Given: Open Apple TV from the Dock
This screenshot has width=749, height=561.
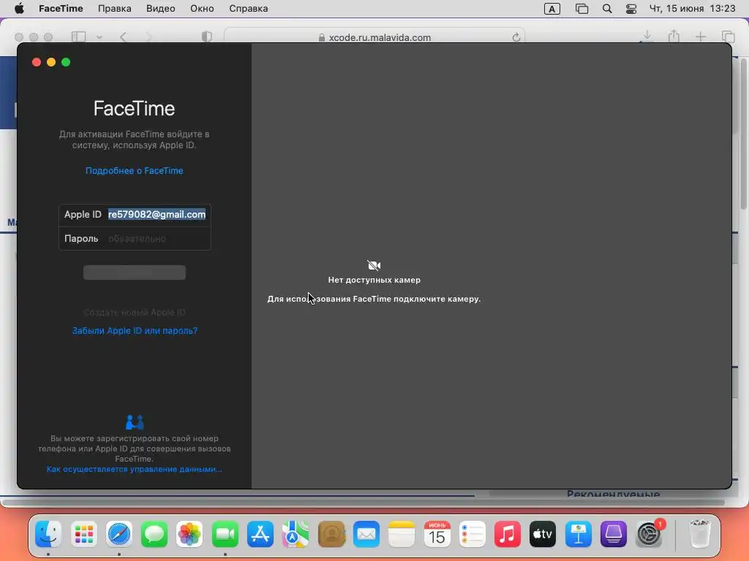Looking at the screenshot, I should [x=543, y=534].
